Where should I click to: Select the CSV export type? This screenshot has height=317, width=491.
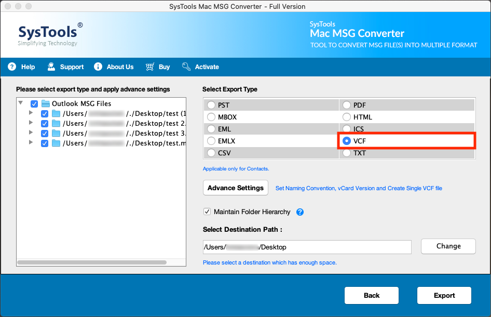211,153
